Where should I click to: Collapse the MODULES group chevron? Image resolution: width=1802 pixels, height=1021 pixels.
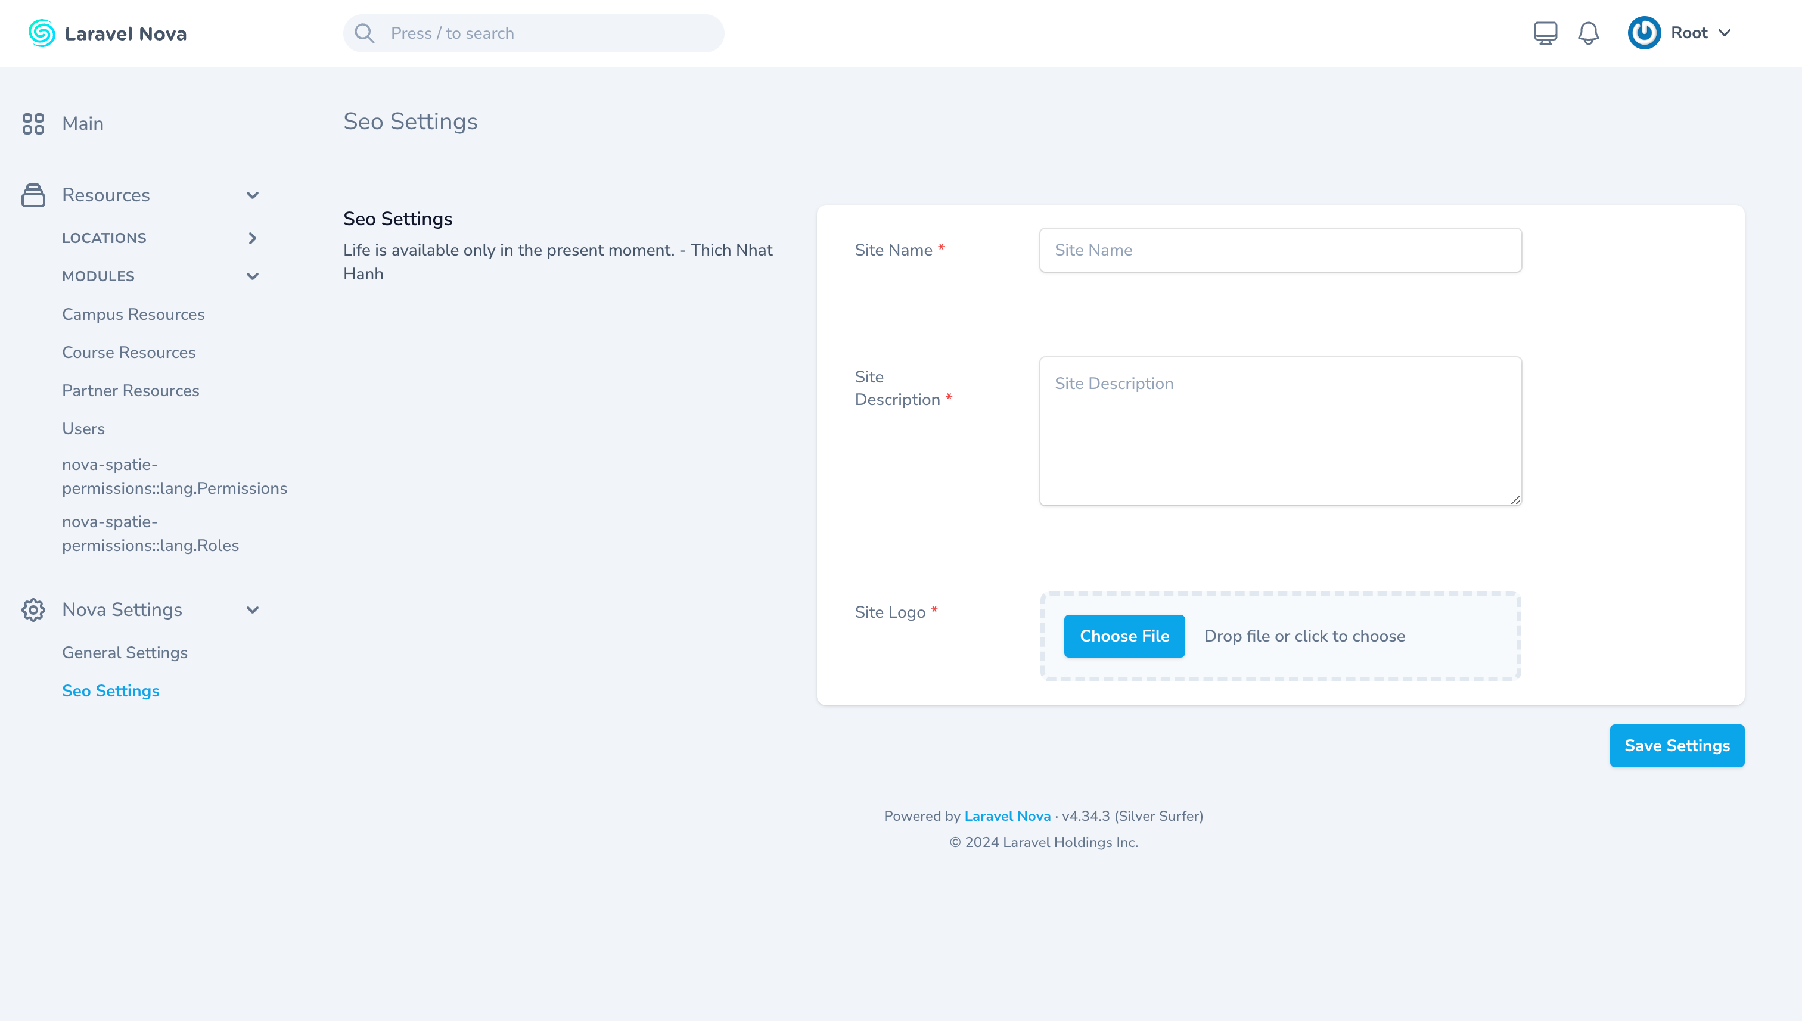click(x=253, y=276)
